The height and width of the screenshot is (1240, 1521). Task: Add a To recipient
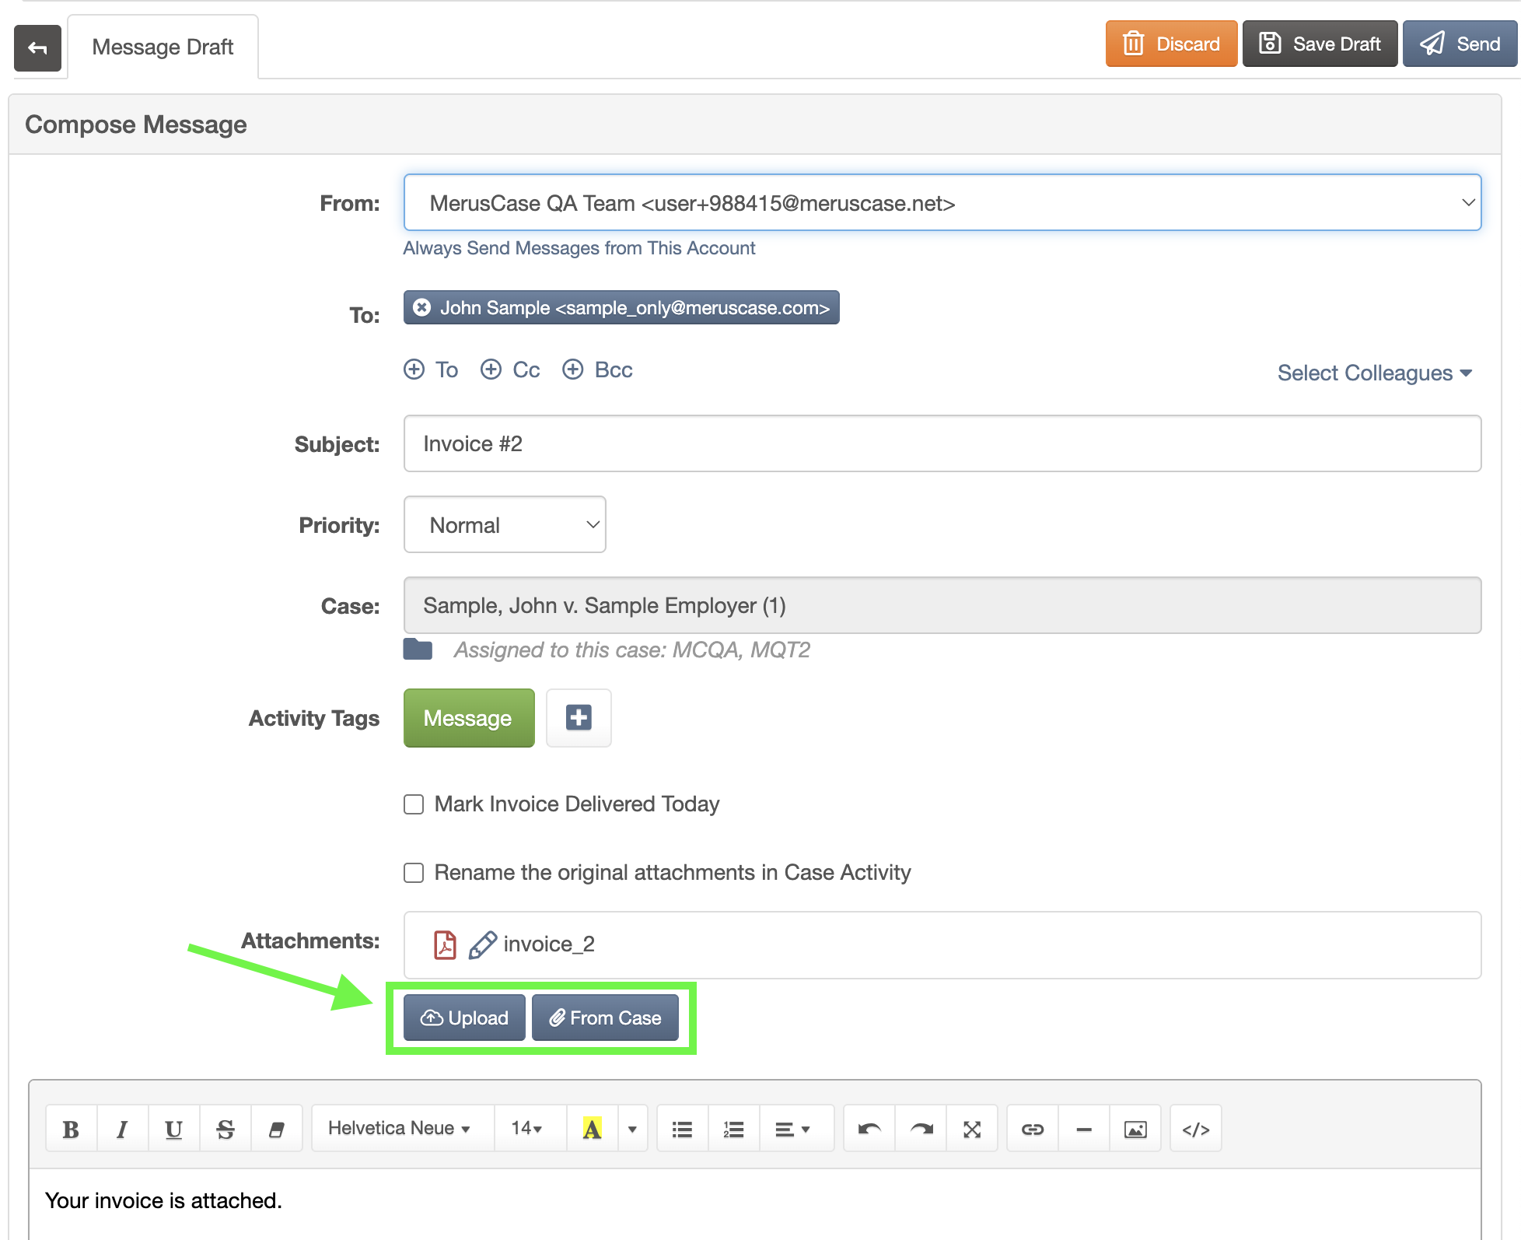coord(431,370)
